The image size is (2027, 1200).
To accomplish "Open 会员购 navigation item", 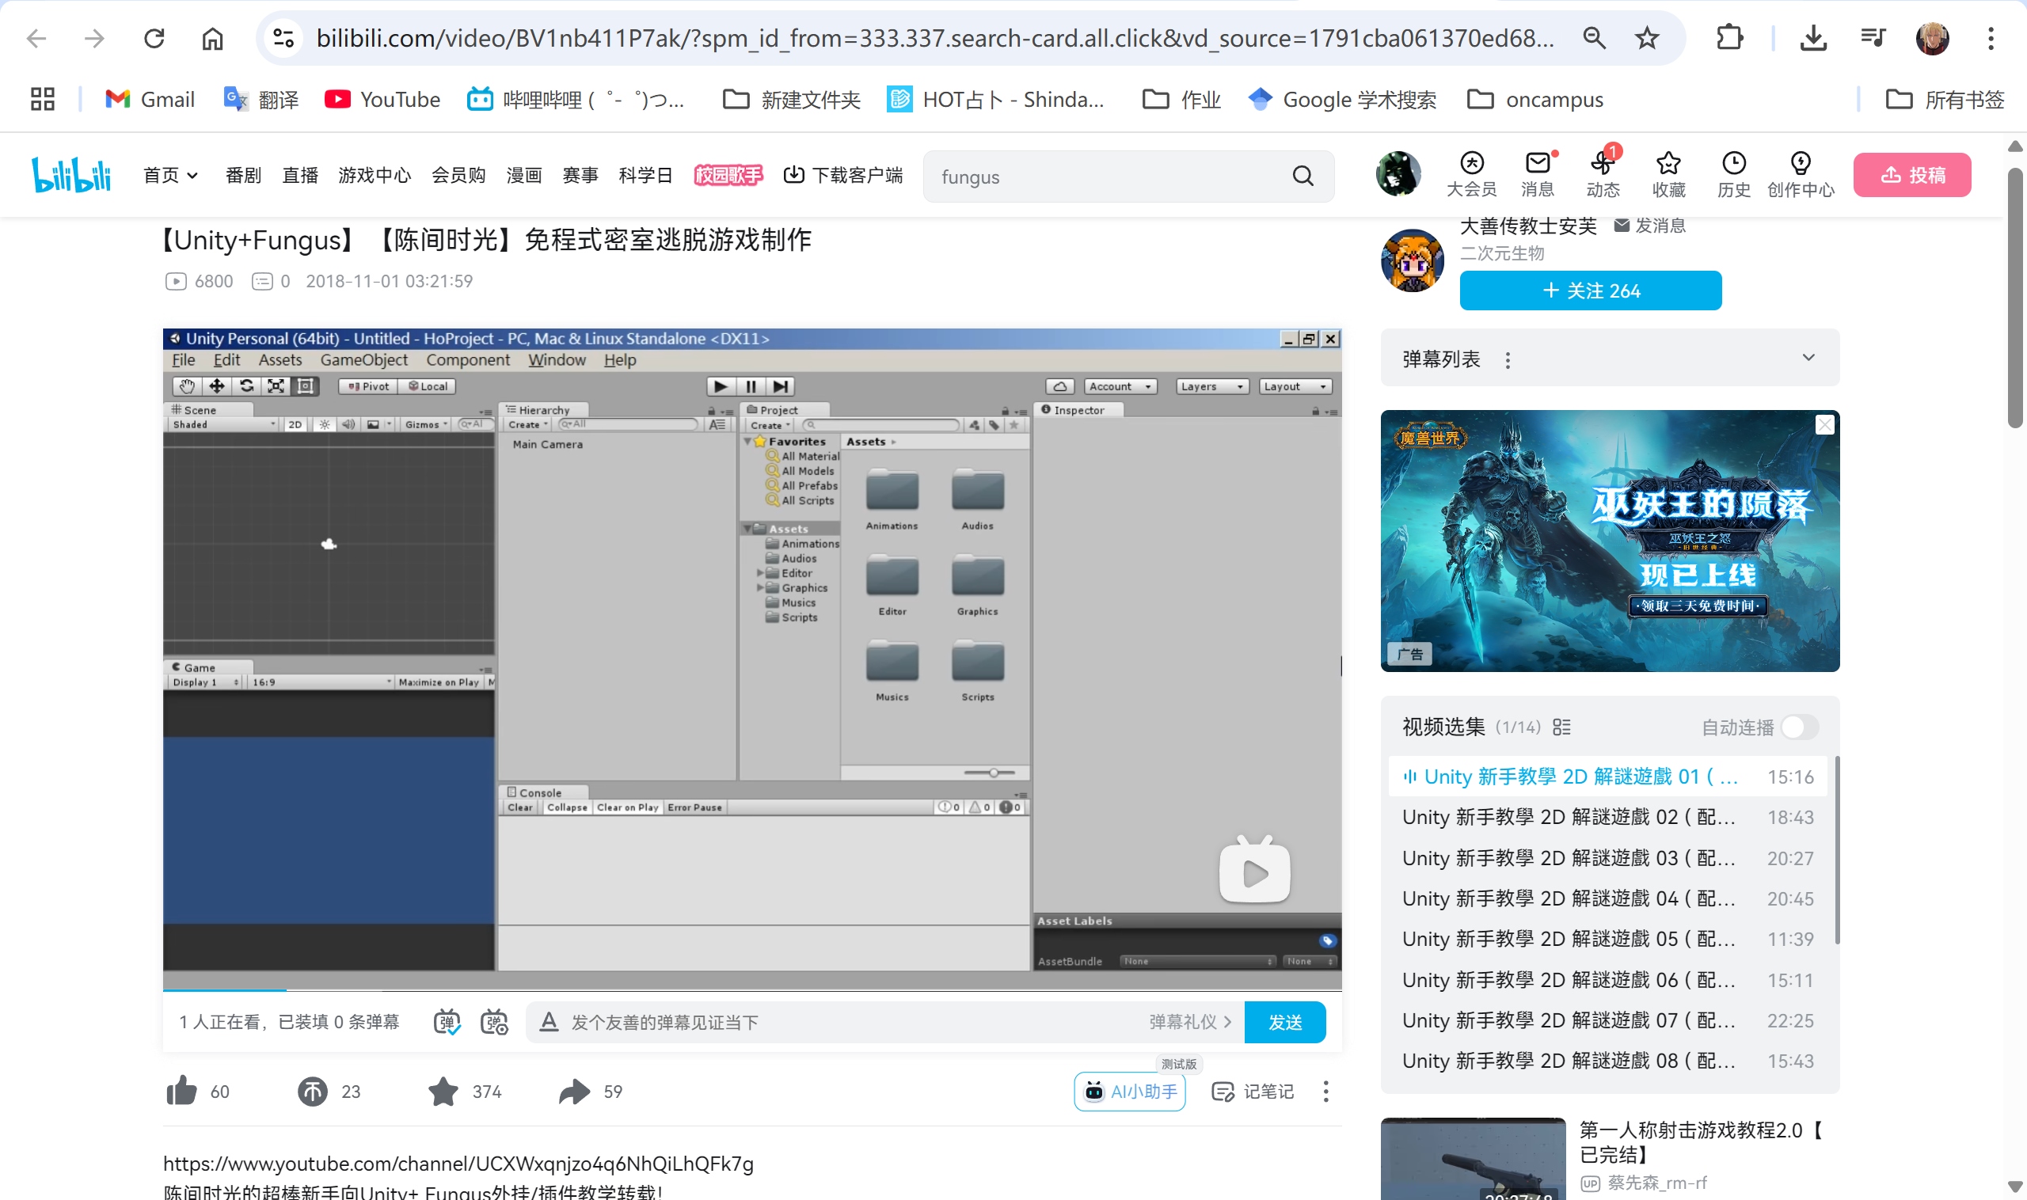I will [x=458, y=175].
